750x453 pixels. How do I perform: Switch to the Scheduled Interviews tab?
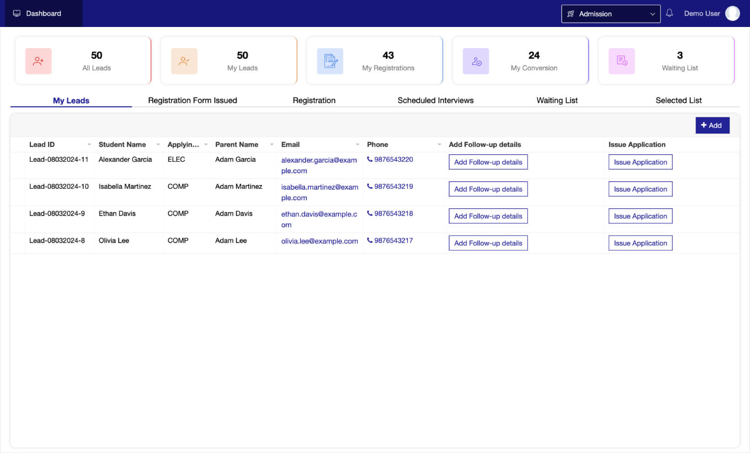435,101
